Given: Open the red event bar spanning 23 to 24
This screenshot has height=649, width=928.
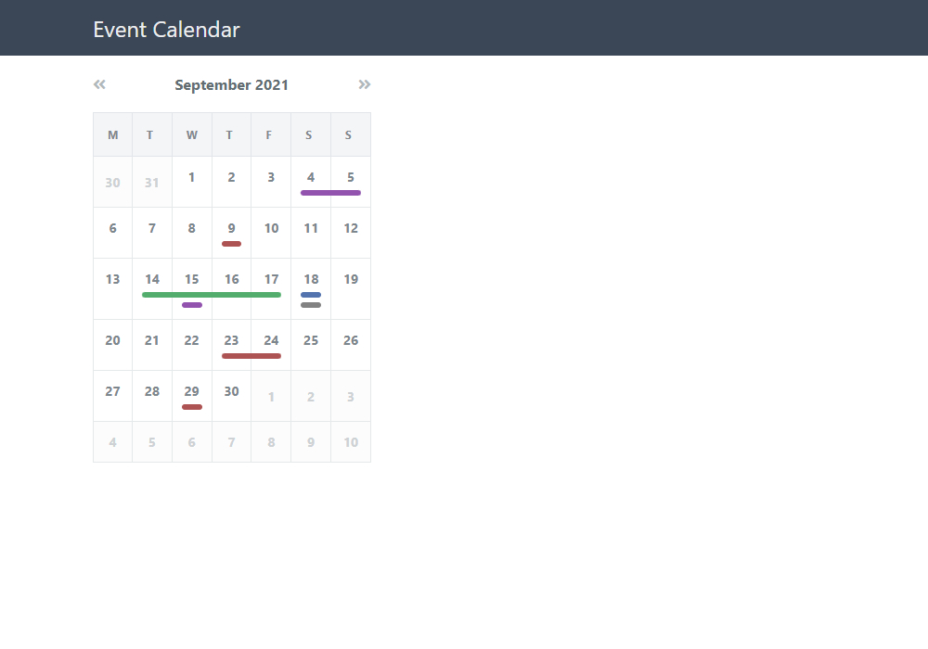Looking at the screenshot, I should coord(251,356).
